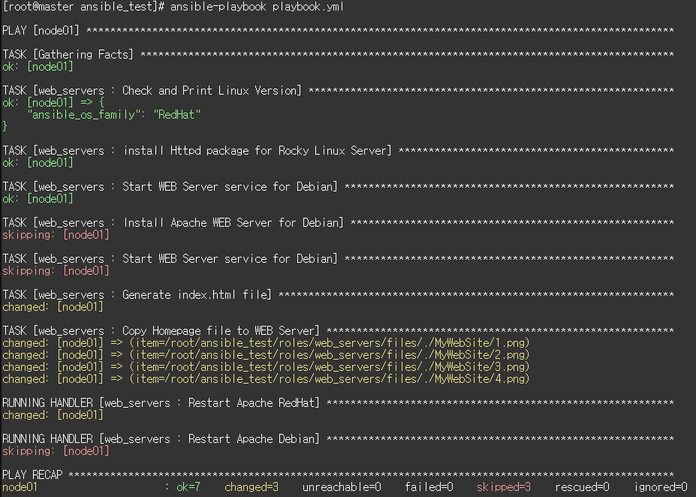Click the unreachable=0 recap value

342,486
